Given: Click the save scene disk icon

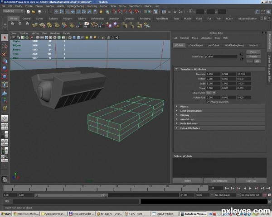Looking at the screenshot, I should [39, 12].
